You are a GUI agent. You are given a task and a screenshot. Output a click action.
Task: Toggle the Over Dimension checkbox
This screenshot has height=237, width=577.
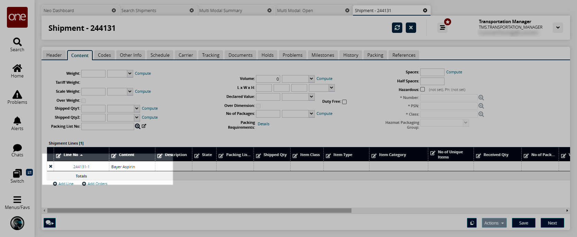258,106
